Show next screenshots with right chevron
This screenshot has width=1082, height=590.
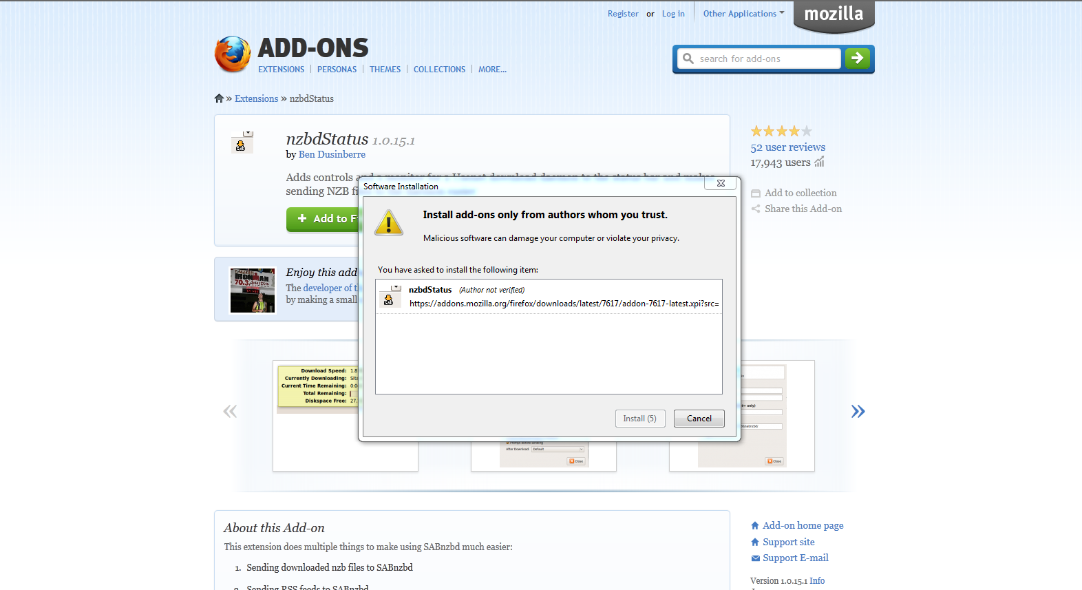click(x=858, y=412)
